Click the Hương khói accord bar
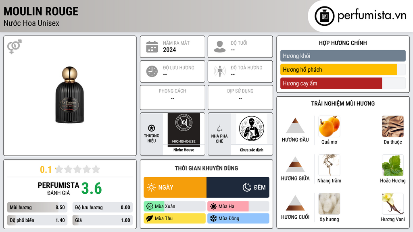Image resolution: width=413 pixels, height=232 pixels. point(343,56)
